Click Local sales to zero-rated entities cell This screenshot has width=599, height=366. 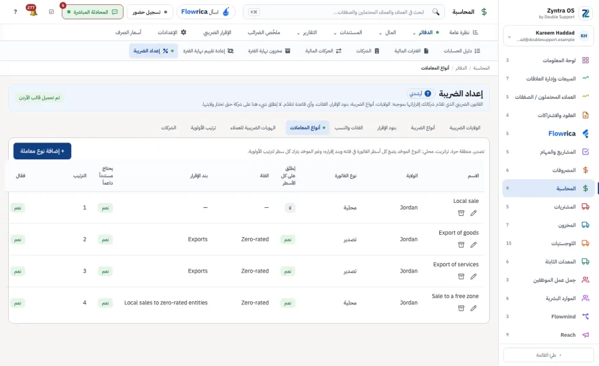(166, 303)
